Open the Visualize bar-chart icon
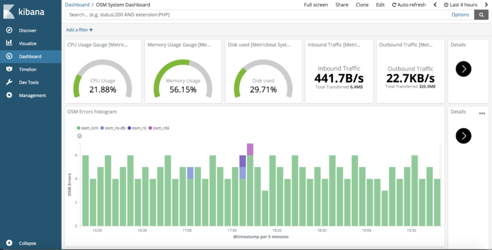 pyautogui.click(x=9, y=44)
